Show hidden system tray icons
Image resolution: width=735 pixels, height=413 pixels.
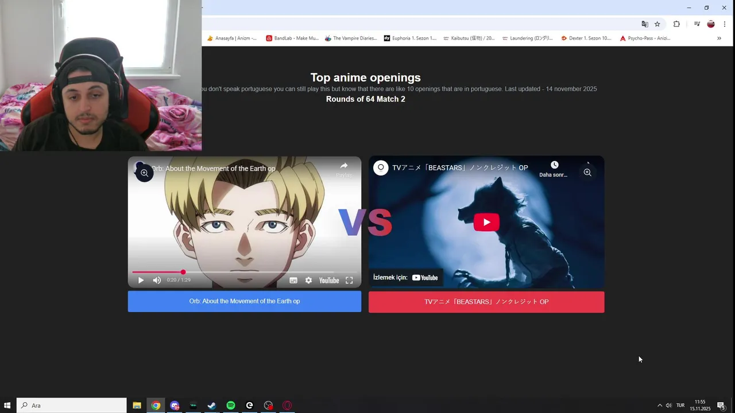660,406
